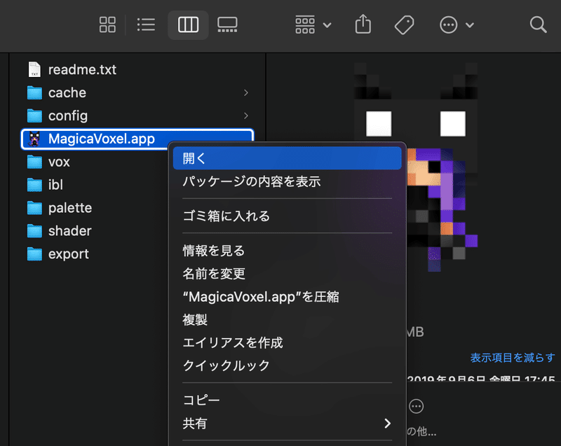This screenshot has width=561, height=446.
Task: Open the 共有 submenu
Action: (x=287, y=424)
